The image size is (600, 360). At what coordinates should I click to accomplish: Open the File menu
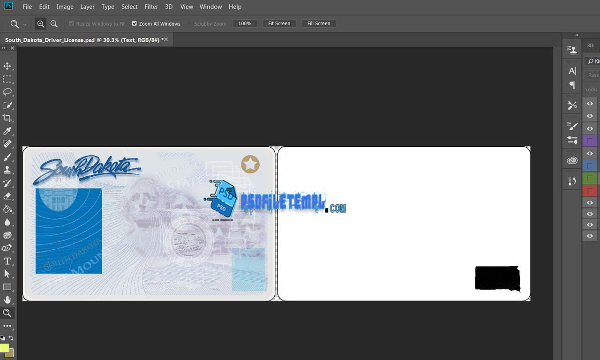click(x=27, y=7)
